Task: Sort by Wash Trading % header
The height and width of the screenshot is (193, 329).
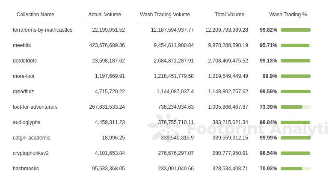Action: 288,15
